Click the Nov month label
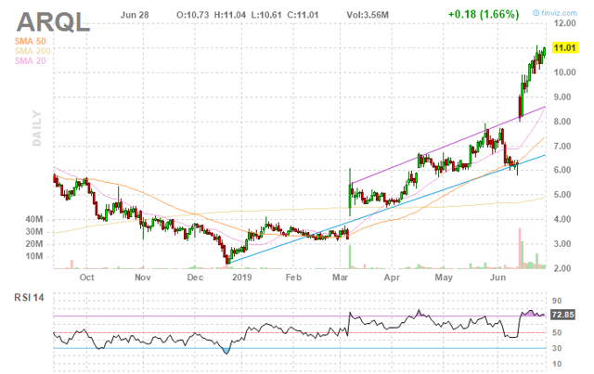594x374 pixels. pyautogui.click(x=143, y=277)
